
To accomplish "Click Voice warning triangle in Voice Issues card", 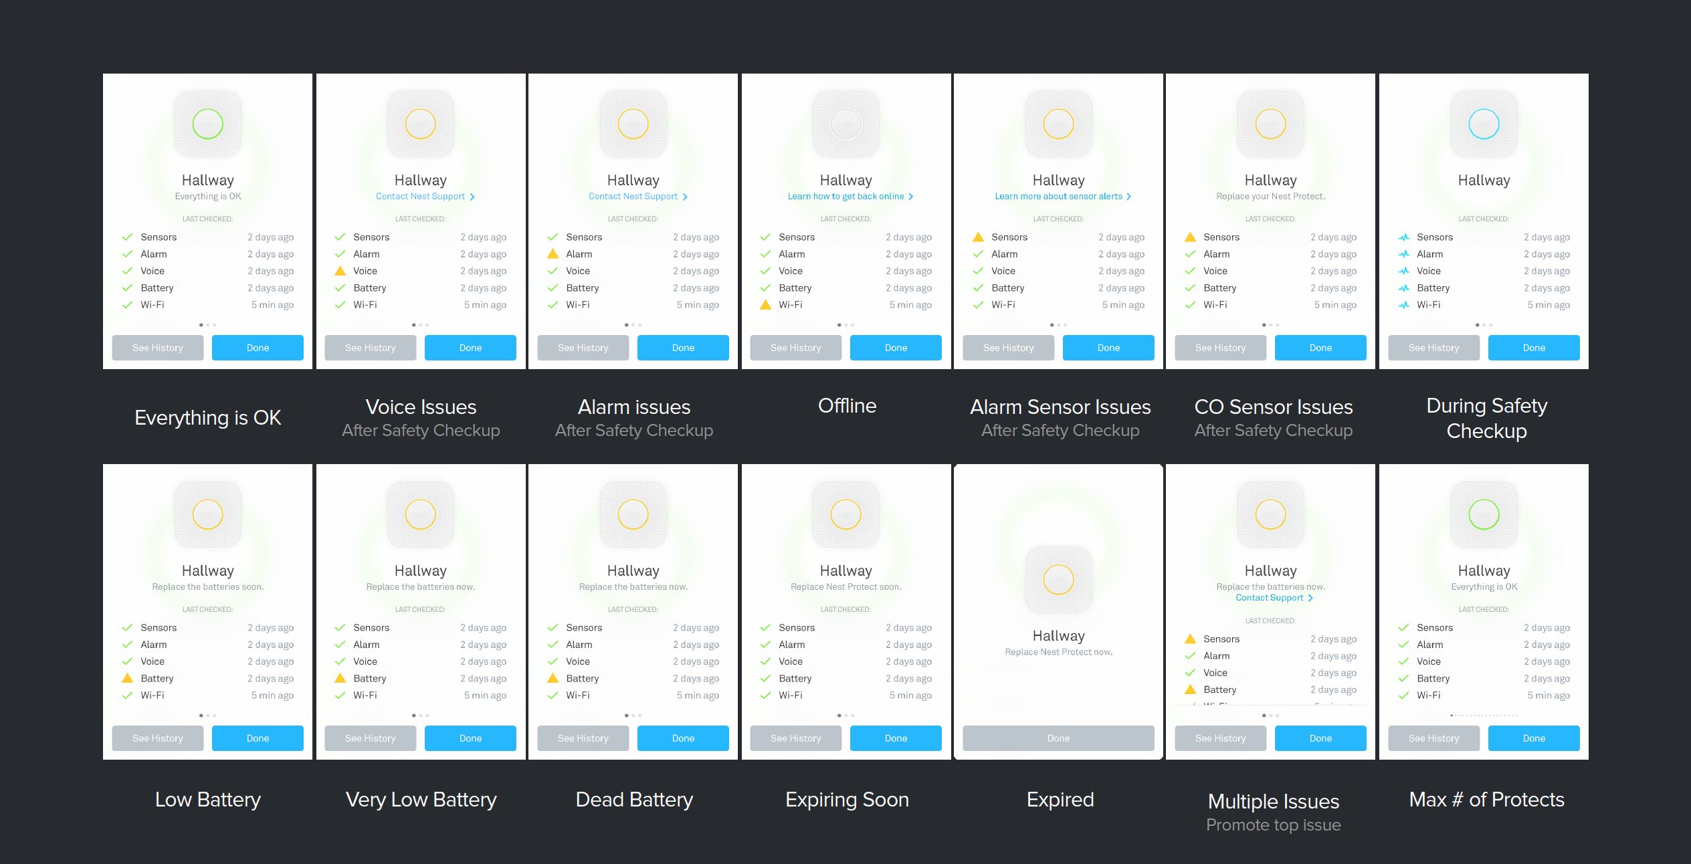I will pos(340,271).
